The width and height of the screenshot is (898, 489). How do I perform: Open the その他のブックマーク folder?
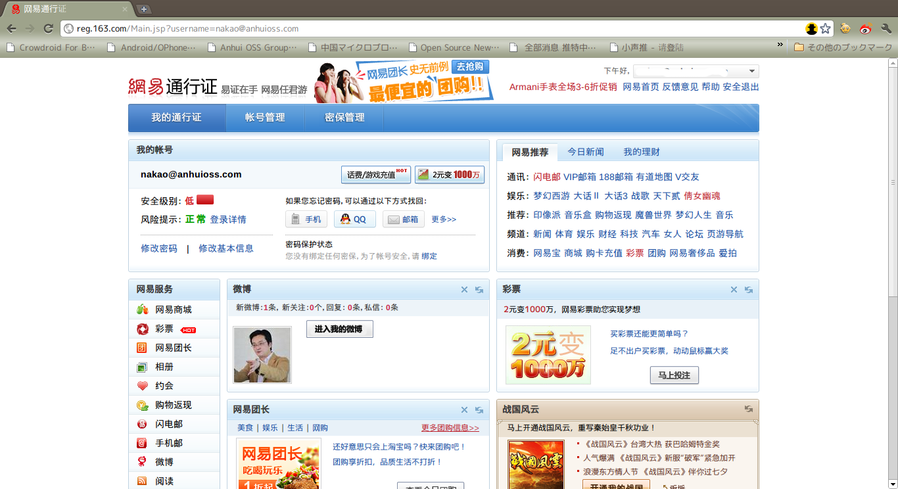[843, 47]
